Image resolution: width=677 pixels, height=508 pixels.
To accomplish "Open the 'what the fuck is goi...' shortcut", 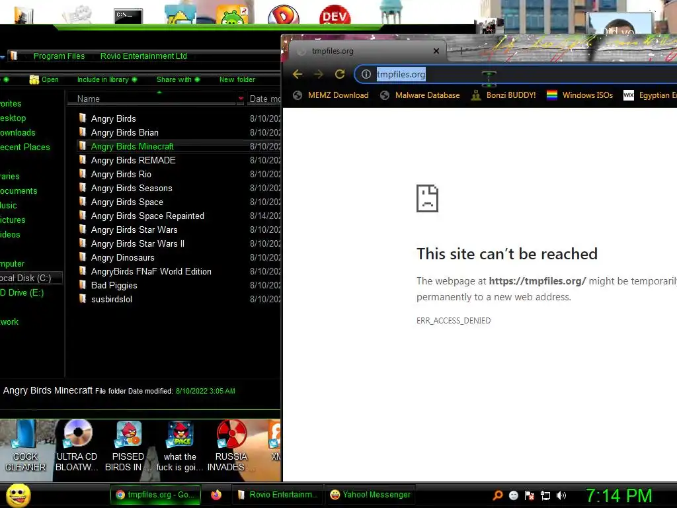I will pos(180,446).
